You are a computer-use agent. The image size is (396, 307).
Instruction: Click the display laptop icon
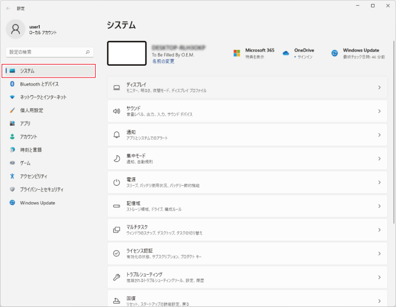[x=117, y=87]
